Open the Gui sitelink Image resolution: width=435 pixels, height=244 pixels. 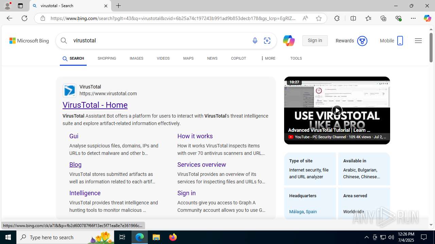pos(74,136)
